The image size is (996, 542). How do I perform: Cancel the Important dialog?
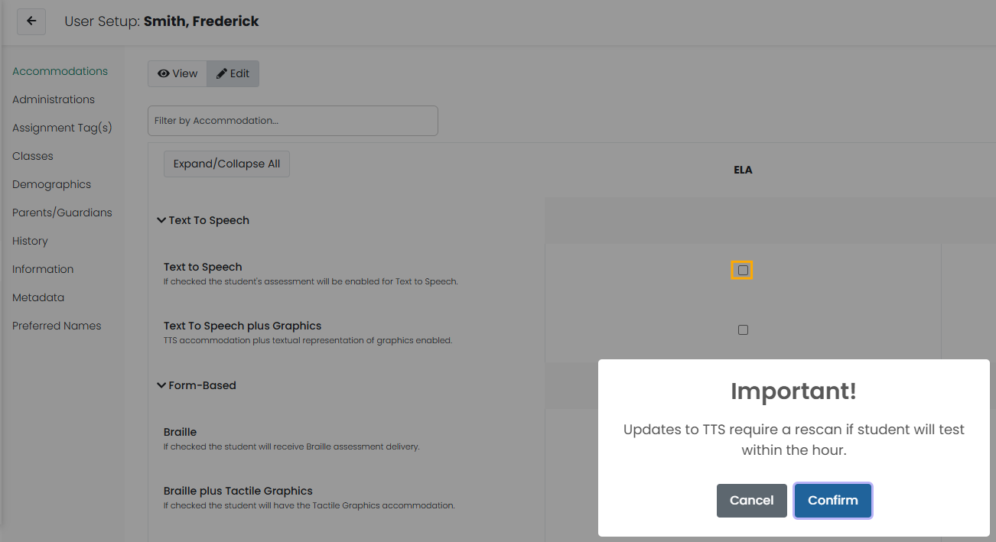click(x=752, y=501)
